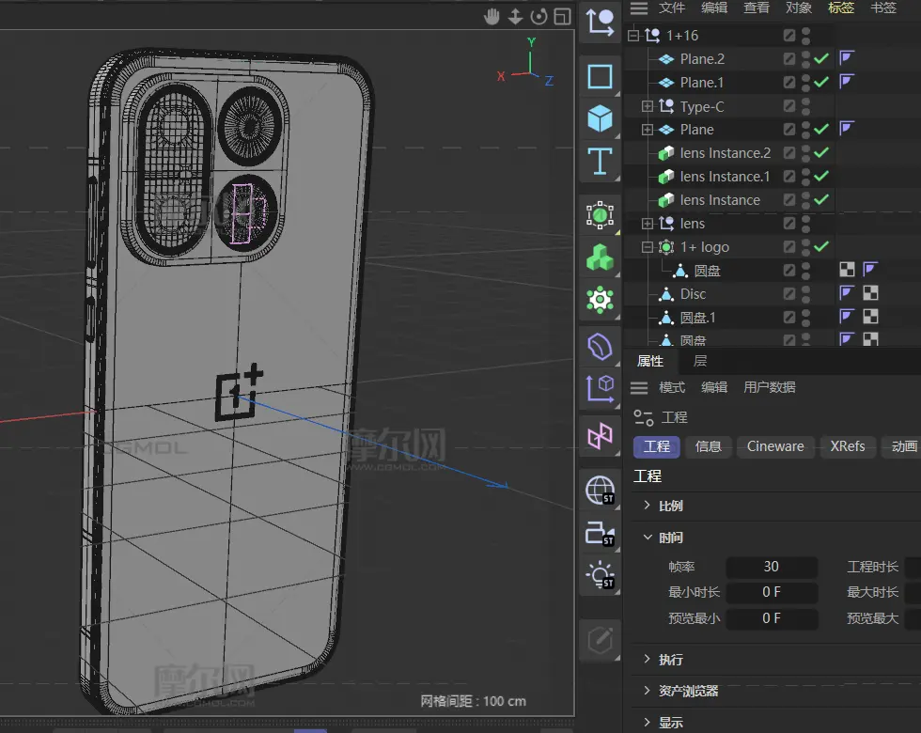This screenshot has width=921, height=733.
Task: Click the 预览最小 field
Action: tap(772, 618)
